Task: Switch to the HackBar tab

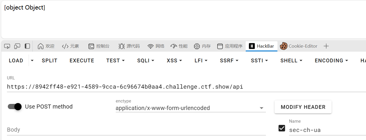Action: (x=262, y=46)
